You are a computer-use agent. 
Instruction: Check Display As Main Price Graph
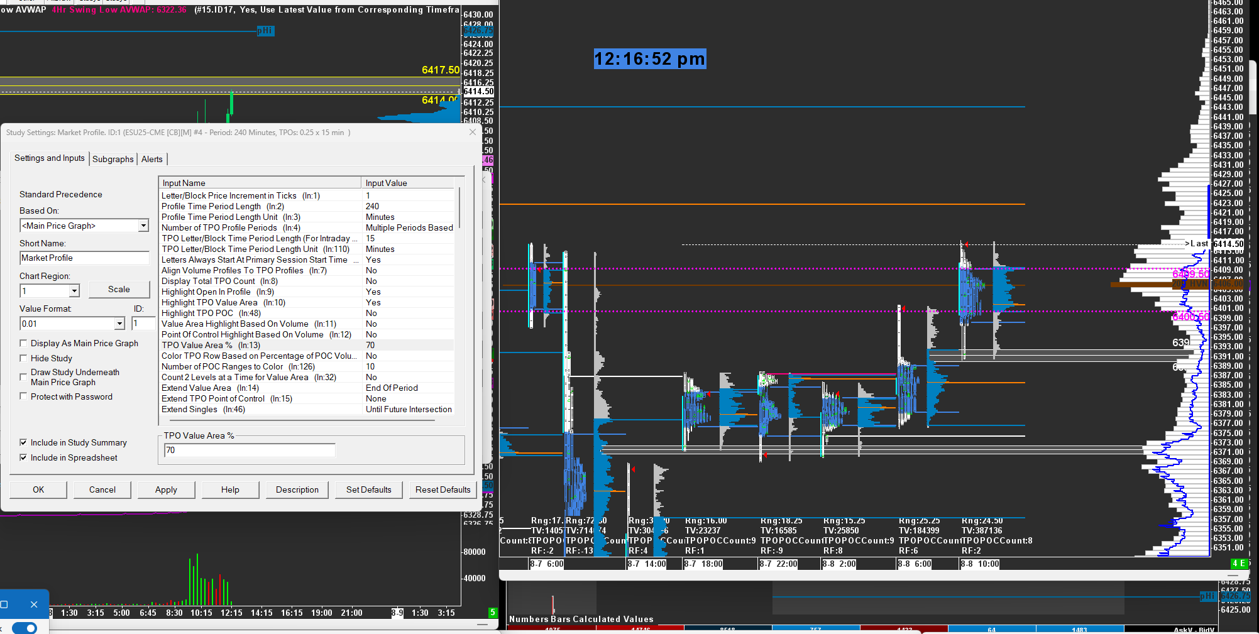tap(24, 343)
